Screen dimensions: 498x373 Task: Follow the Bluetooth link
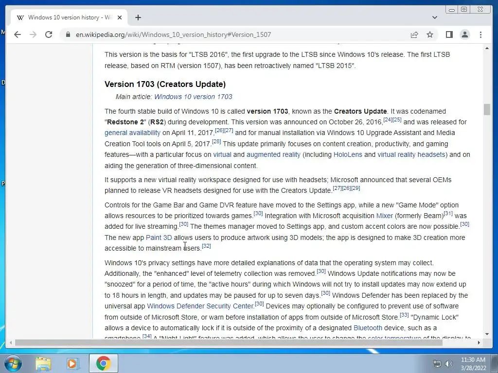[368, 328]
